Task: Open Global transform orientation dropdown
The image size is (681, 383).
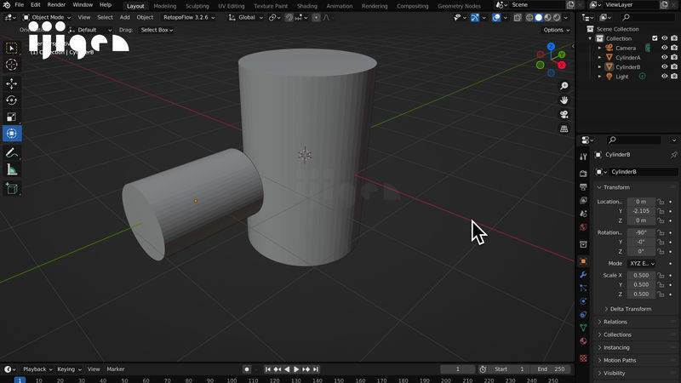Action: coord(246,17)
